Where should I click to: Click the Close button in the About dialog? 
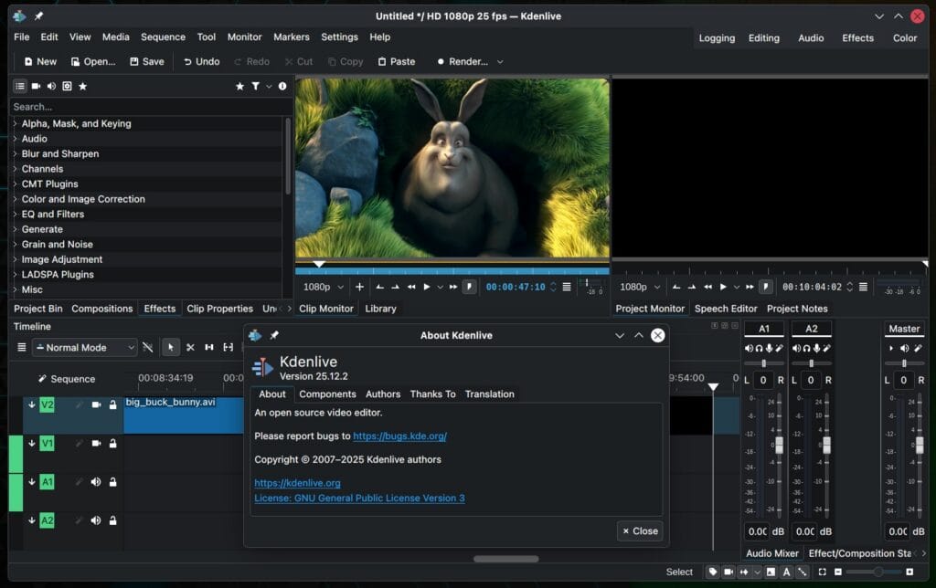(639, 530)
